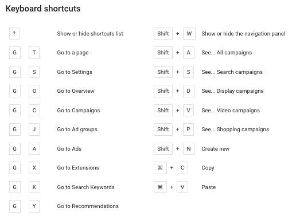This screenshot has height=216, width=296.
Task: Click the Y key beside Go to Recommendations
Action: [34, 206]
